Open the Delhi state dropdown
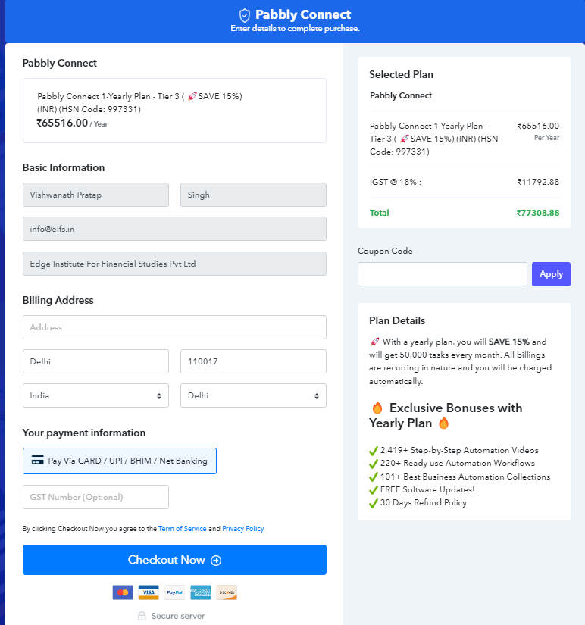Image resolution: width=585 pixels, height=625 pixels. [253, 395]
